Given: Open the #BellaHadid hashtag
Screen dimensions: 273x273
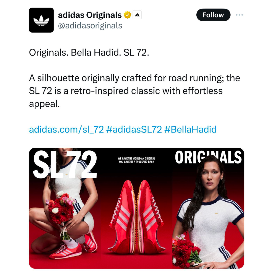Looking at the screenshot, I should pos(190,129).
